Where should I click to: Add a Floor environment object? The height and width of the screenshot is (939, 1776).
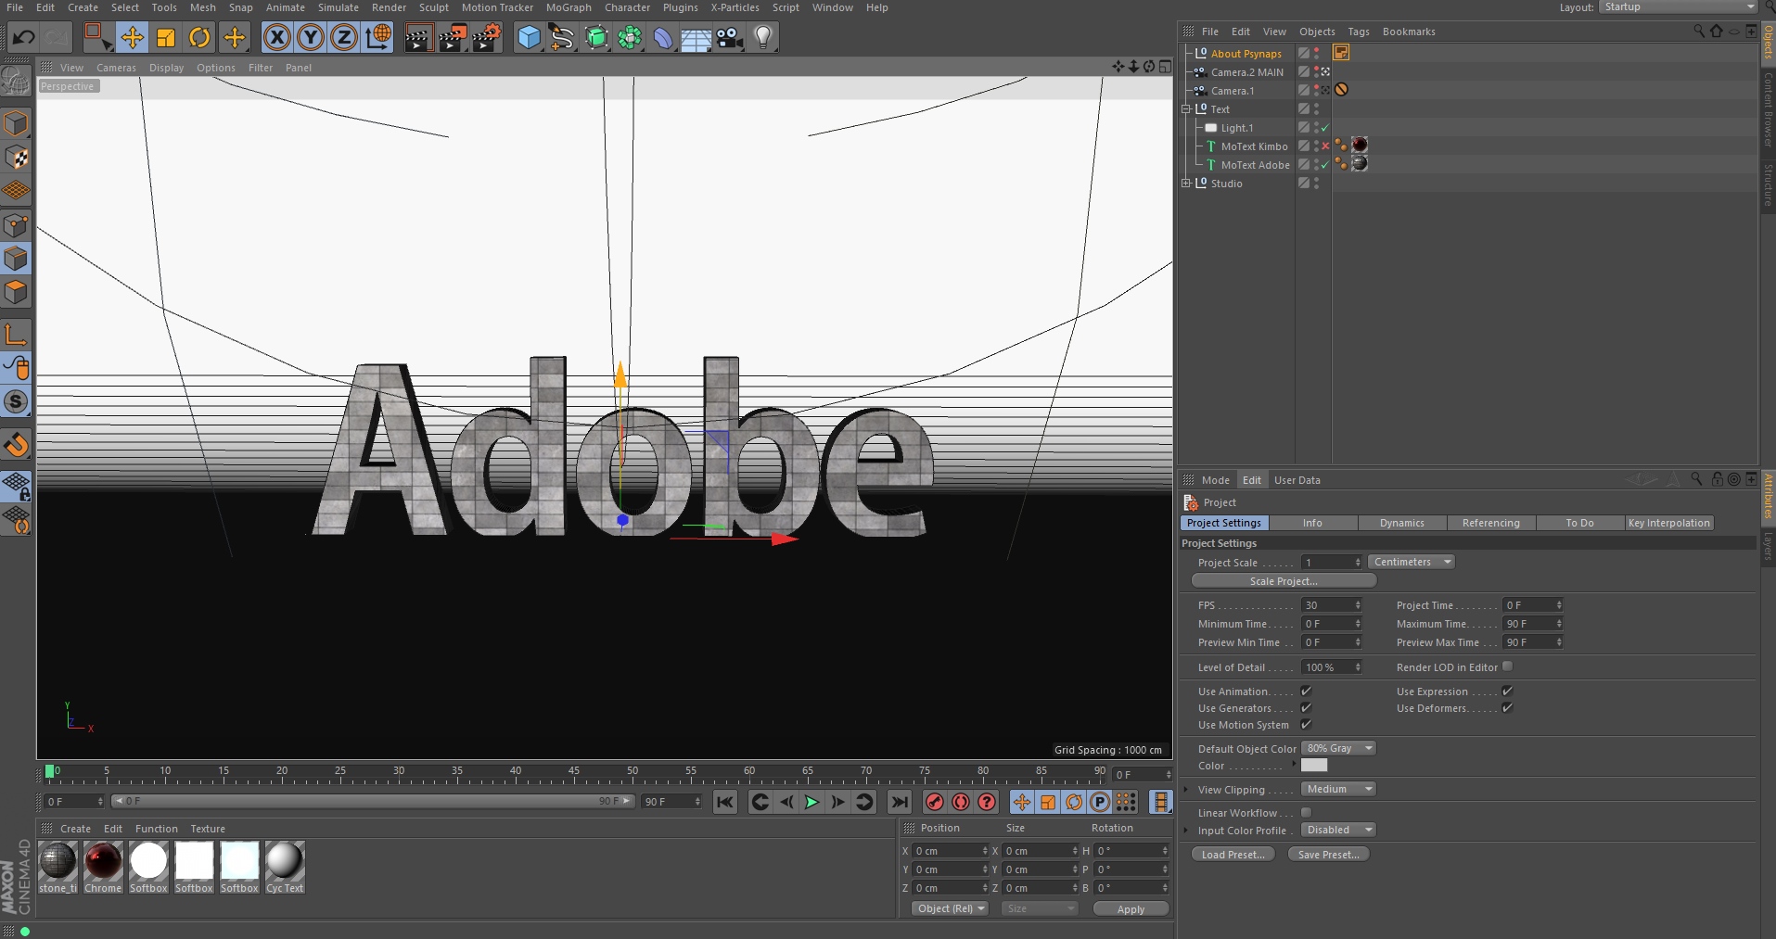click(x=696, y=38)
